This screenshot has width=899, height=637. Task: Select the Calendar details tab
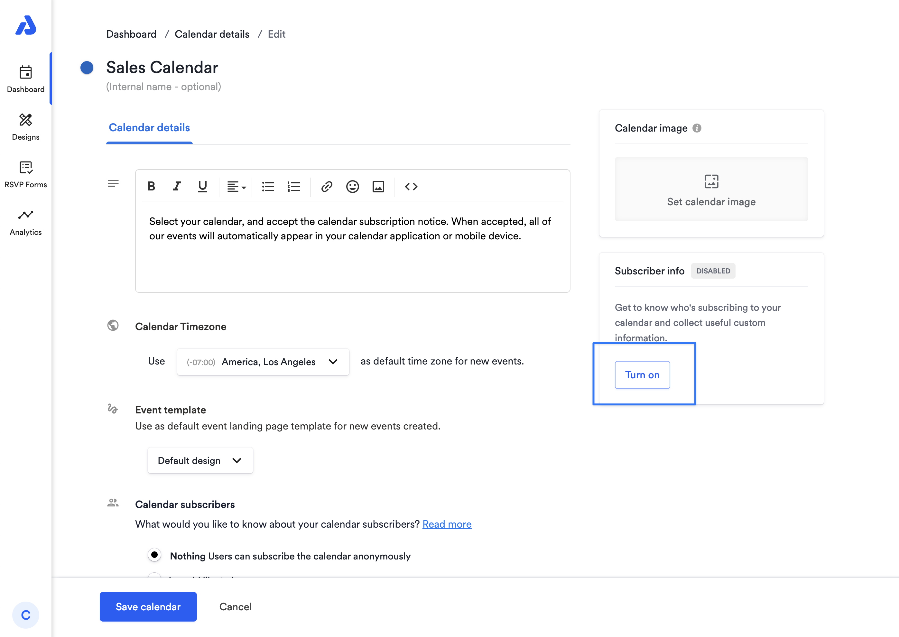pos(149,127)
